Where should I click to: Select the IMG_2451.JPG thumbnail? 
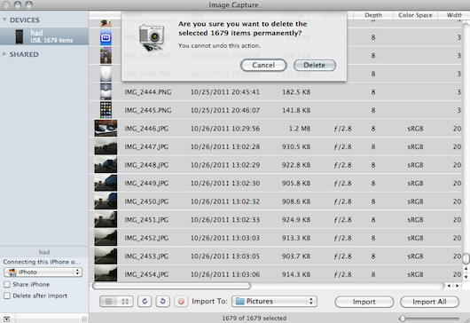(x=106, y=219)
